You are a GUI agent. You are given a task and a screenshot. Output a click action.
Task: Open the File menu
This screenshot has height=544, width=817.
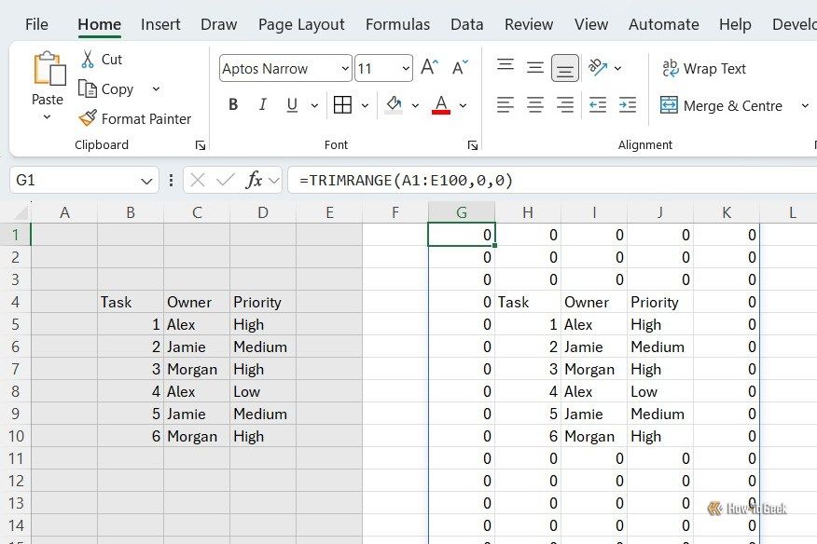(x=36, y=24)
